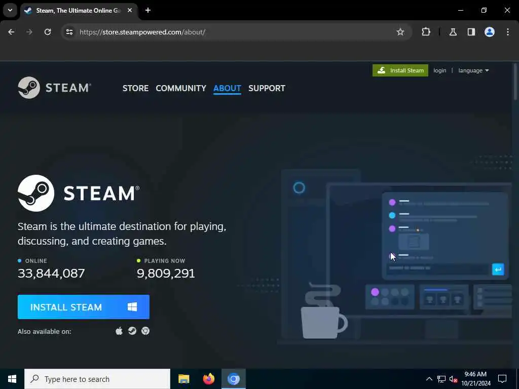Click the ONLINE count 33,844,087
This screenshot has height=389, width=519.
pos(51,273)
